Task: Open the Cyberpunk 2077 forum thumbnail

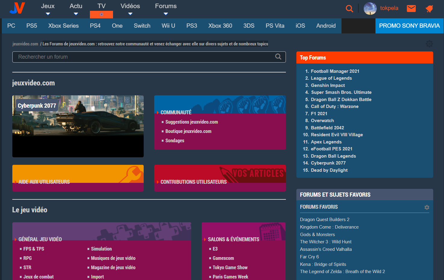Action: 78,126
